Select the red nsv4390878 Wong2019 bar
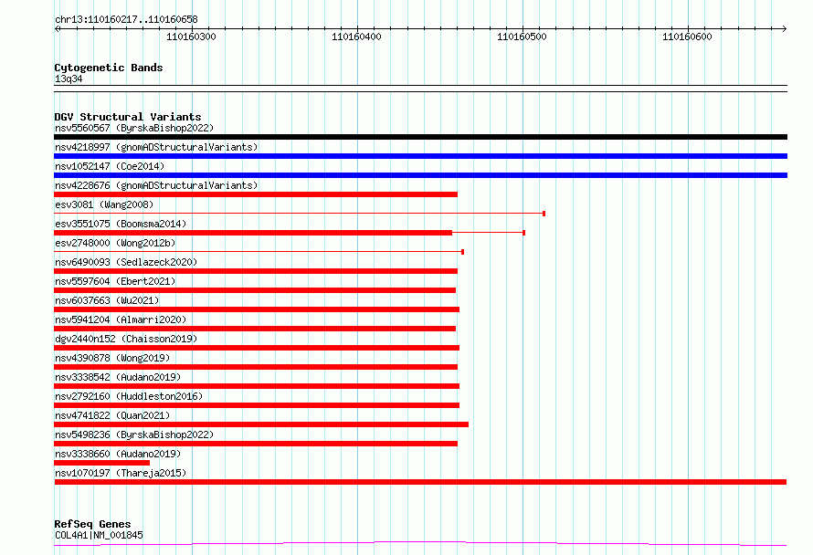 pos(256,367)
